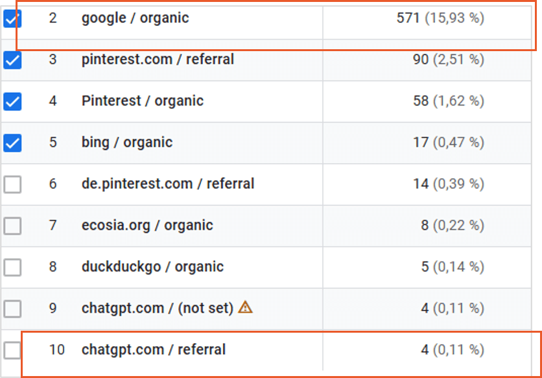Select the duckduckgo / organic checkbox

point(12,267)
